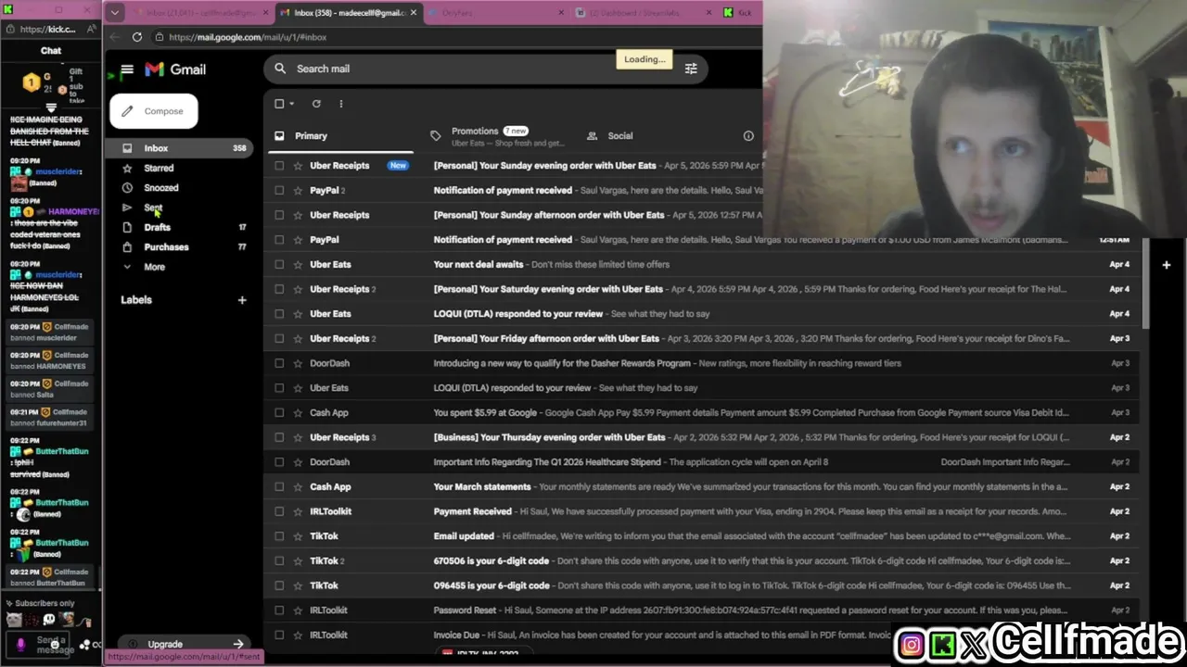
Task: Click the plus add-on icon in right side panel
Action: coord(1167,265)
